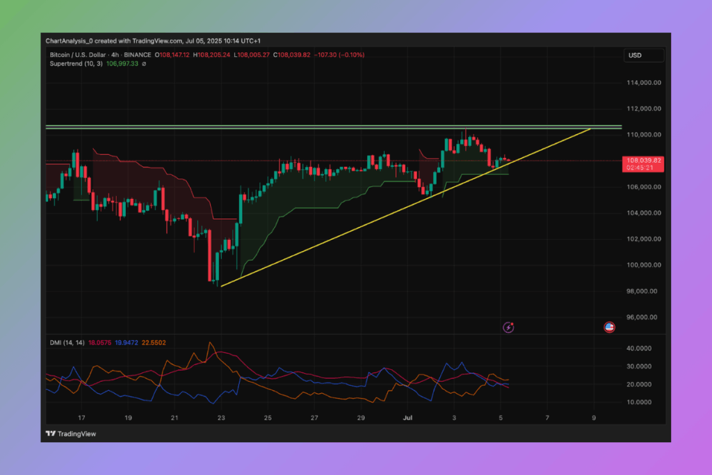Click the TradingView logo at bottom left
Screen dimensions: 712x475
coord(70,433)
